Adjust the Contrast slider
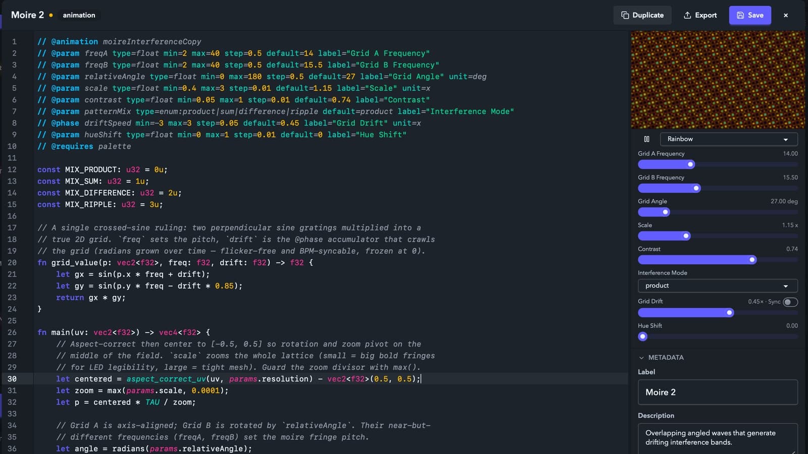This screenshot has height=454, width=808. point(718,260)
